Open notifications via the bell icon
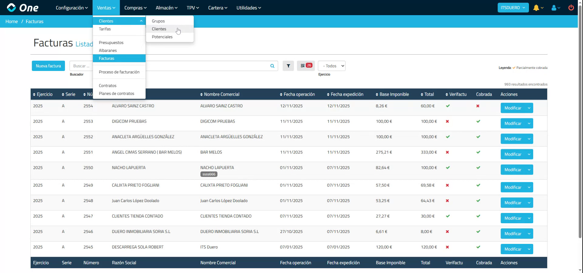Viewport: 583px width, 273px height. pyautogui.click(x=537, y=8)
